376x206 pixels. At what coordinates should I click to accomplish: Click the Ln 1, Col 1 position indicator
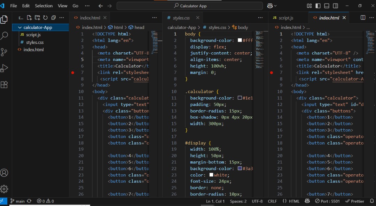215,201
